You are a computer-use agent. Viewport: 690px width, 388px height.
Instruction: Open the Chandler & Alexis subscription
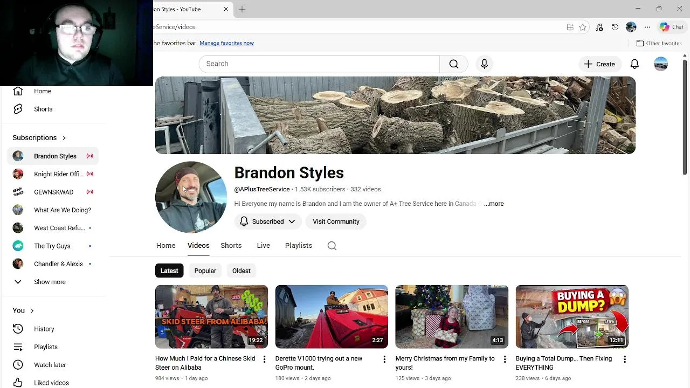click(53, 264)
